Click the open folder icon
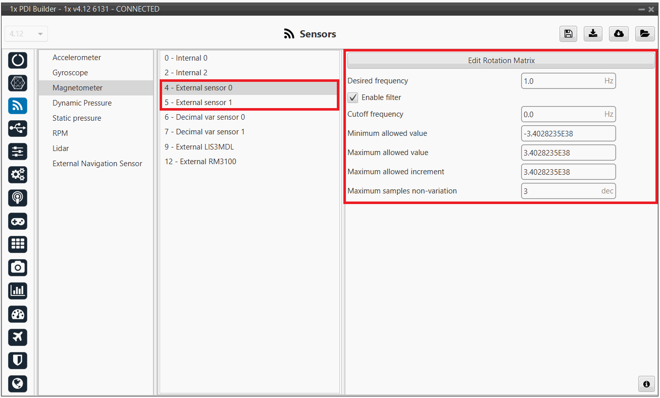This screenshot has height=398, width=660. pos(644,34)
